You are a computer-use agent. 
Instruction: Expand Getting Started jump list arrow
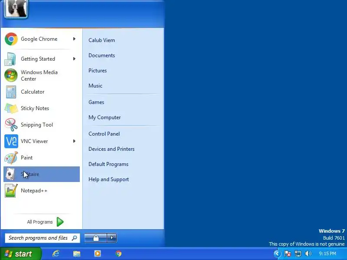point(74,59)
